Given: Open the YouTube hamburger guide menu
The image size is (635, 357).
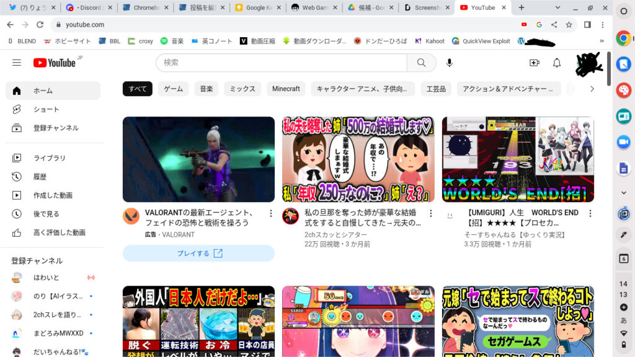Looking at the screenshot, I should [x=17, y=63].
